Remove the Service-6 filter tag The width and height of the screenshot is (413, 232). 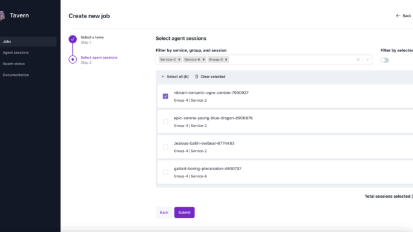(203, 59)
